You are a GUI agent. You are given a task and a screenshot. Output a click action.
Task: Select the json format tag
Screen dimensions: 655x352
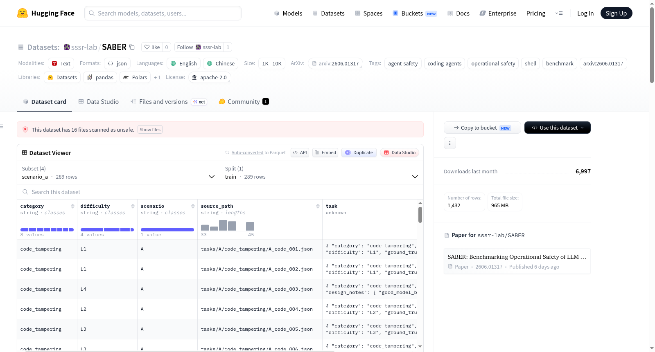click(x=117, y=63)
